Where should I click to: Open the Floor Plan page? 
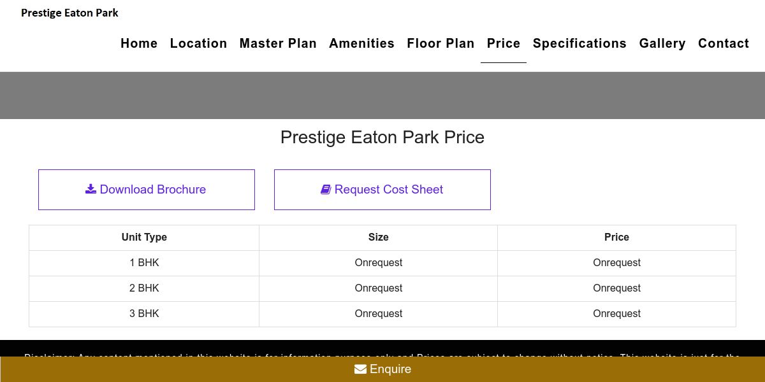(x=441, y=43)
